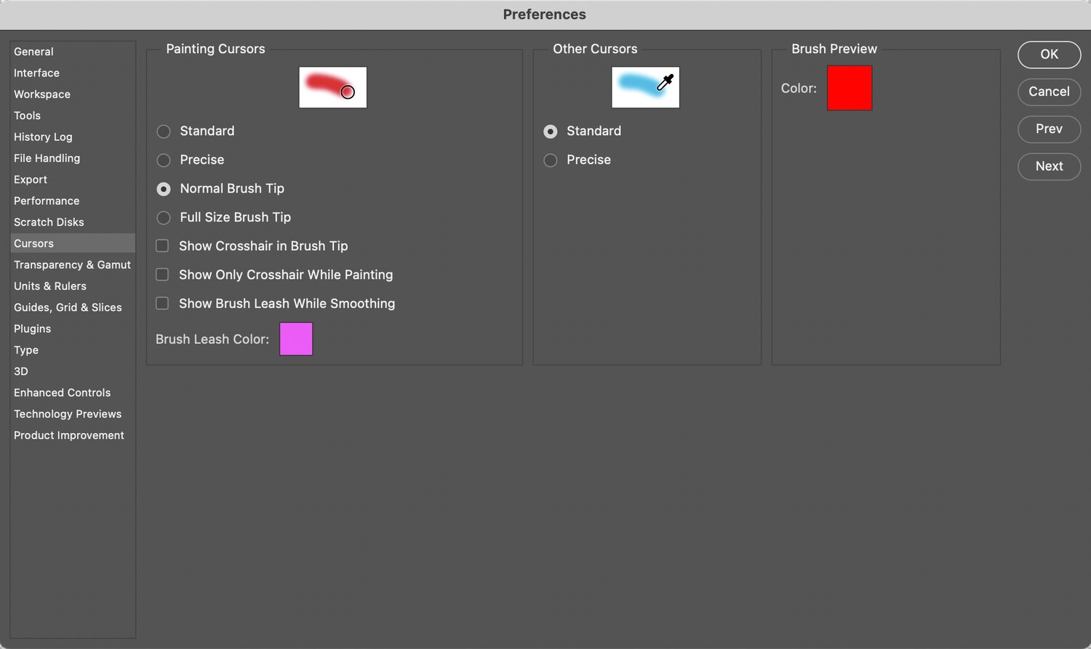The image size is (1091, 649).
Task: Open the Interface preferences section
Action: (36, 73)
